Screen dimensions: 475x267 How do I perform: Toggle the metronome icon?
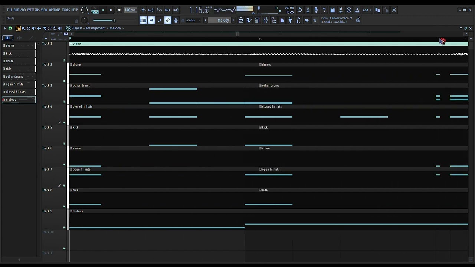tap(143, 10)
